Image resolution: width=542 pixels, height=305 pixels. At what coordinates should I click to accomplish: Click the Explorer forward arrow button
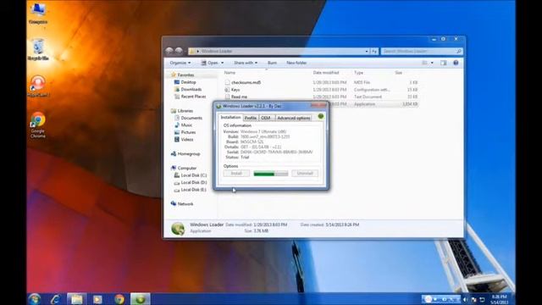click(179, 51)
